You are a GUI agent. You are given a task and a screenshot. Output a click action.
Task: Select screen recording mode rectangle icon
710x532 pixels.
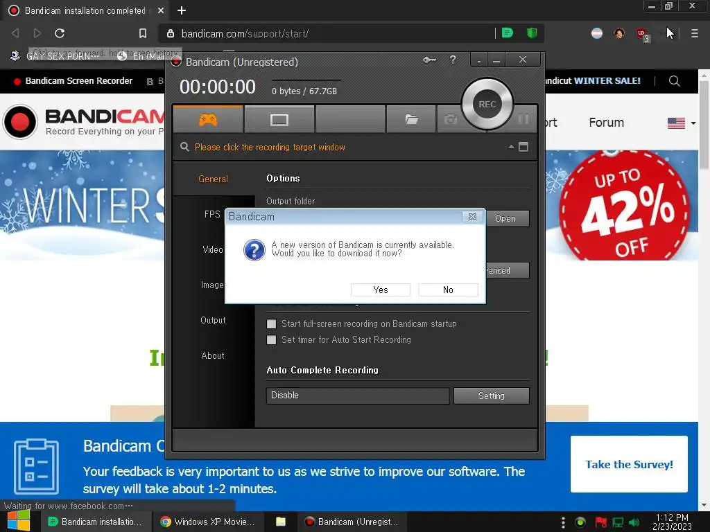click(x=279, y=119)
